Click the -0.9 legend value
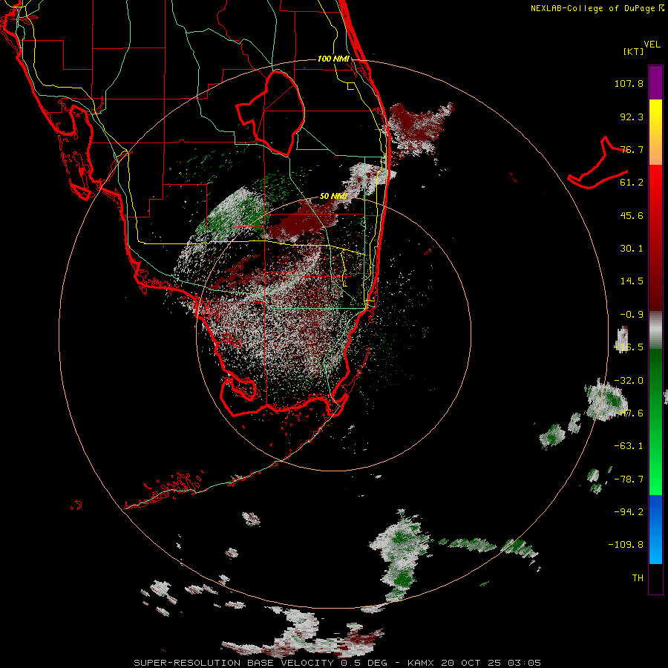The image size is (668, 668). pos(632,315)
